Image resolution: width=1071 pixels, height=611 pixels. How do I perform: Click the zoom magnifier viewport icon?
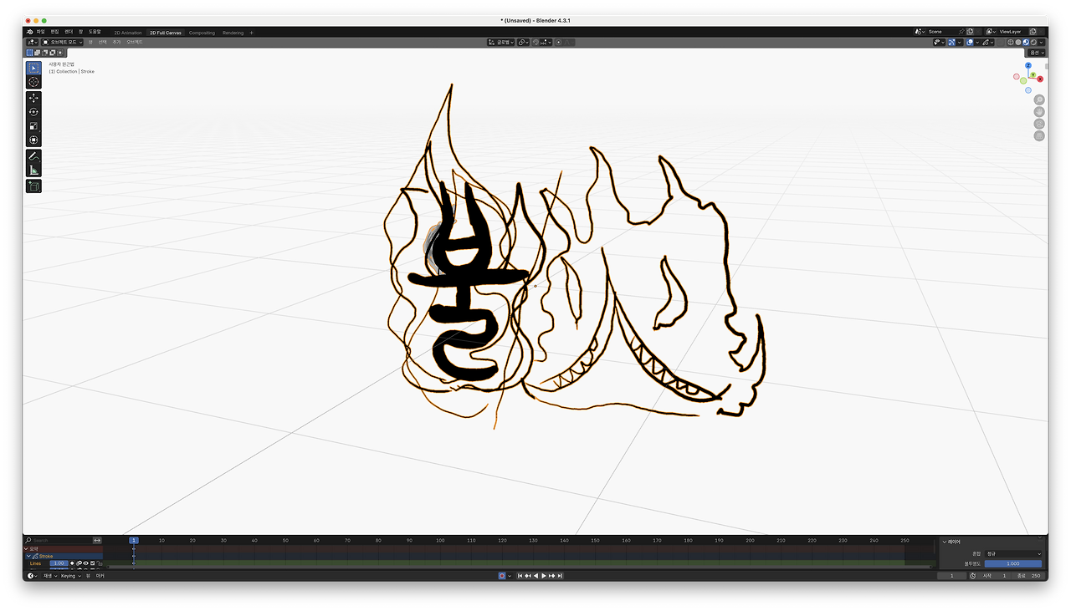[x=1039, y=99]
